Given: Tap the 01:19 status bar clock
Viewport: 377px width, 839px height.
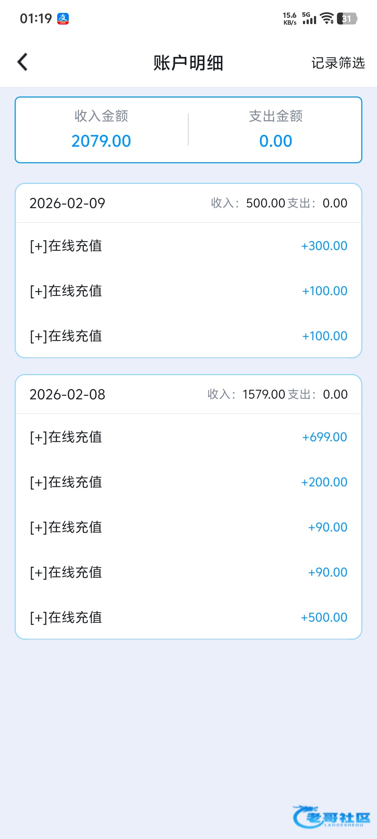Looking at the screenshot, I should [x=36, y=19].
